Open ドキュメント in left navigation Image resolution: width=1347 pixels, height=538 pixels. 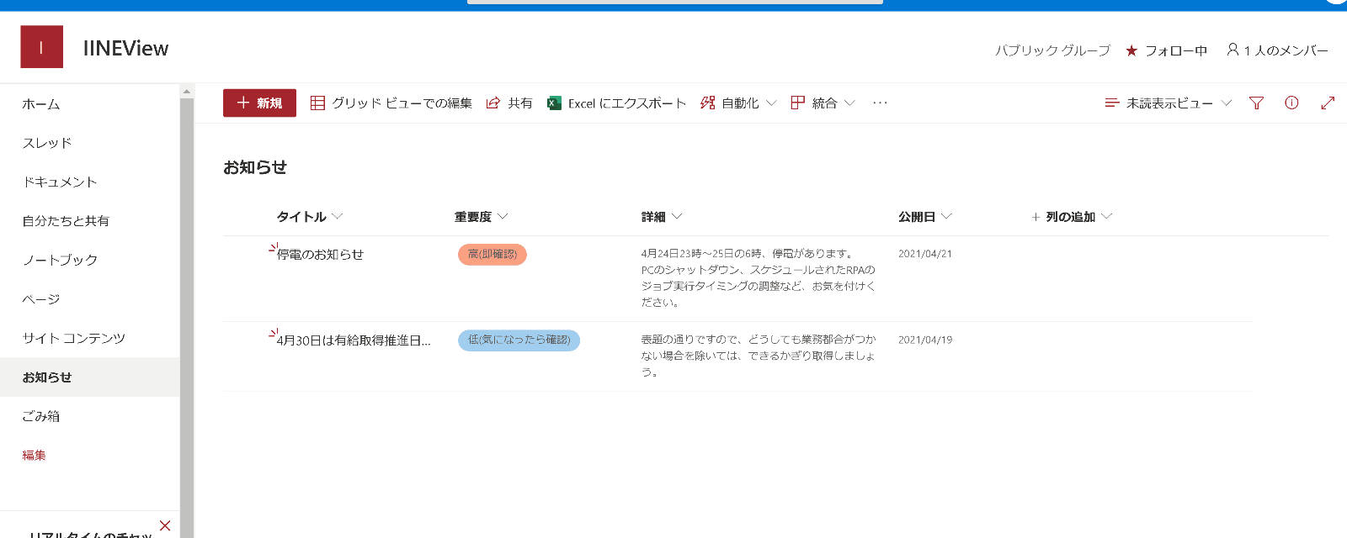click(60, 182)
